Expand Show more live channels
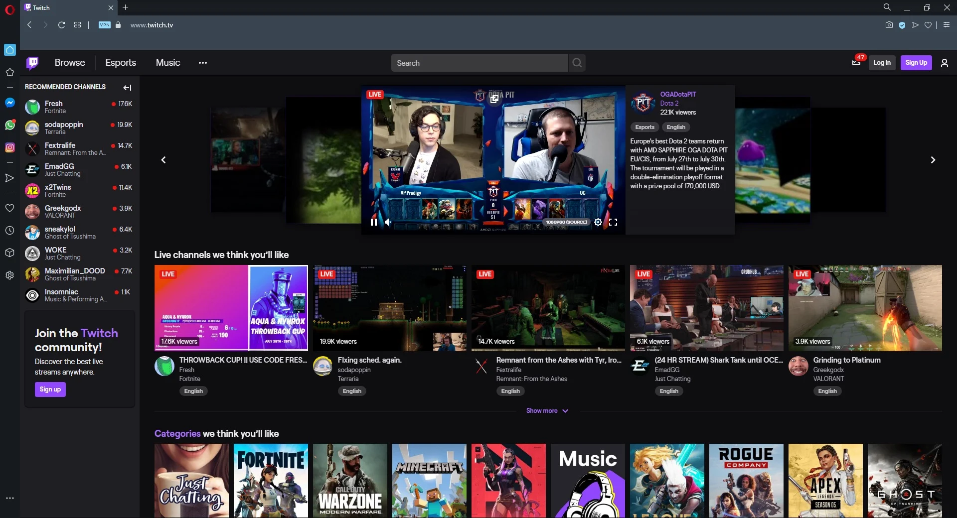The image size is (957, 518). click(547, 411)
